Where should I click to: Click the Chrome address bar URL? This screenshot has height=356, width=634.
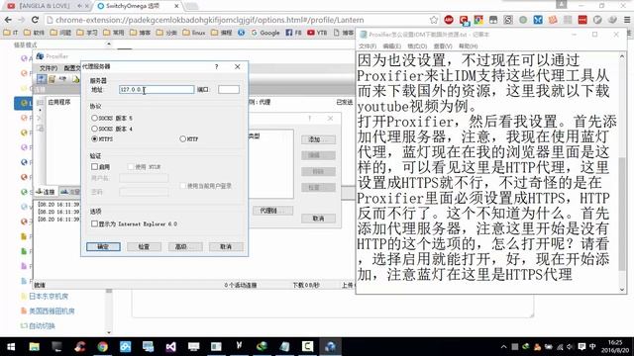(210, 20)
